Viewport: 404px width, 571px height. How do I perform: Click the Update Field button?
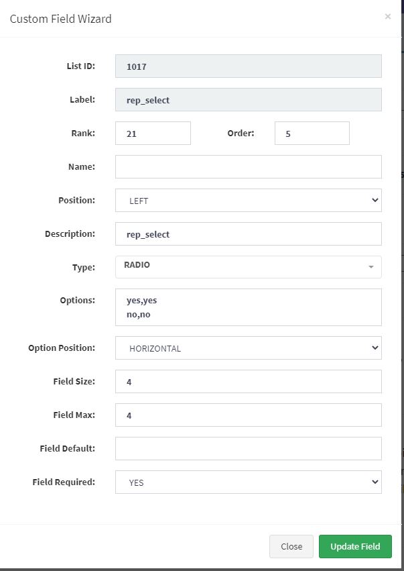(355, 546)
